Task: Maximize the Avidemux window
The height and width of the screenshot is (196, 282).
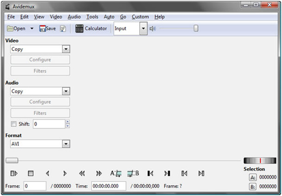Action: pyautogui.click(x=256, y=5)
